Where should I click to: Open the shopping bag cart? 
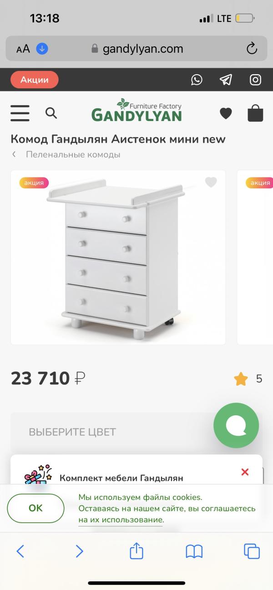click(255, 113)
